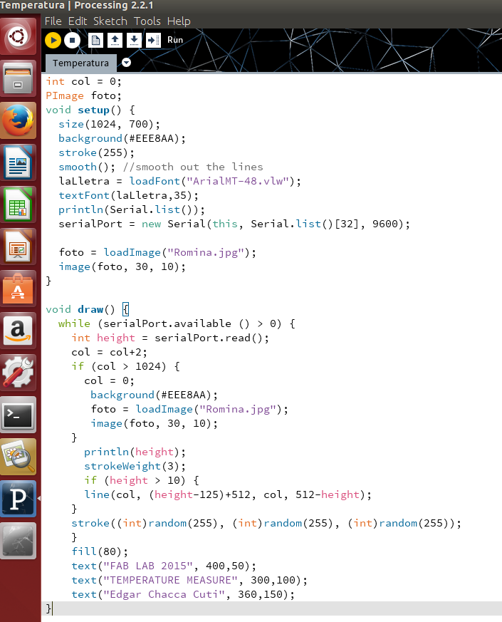Image resolution: width=502 pixels, height=622 pixels.
Task: Open the Files manager from the launcher
Action: coord(19,78)
